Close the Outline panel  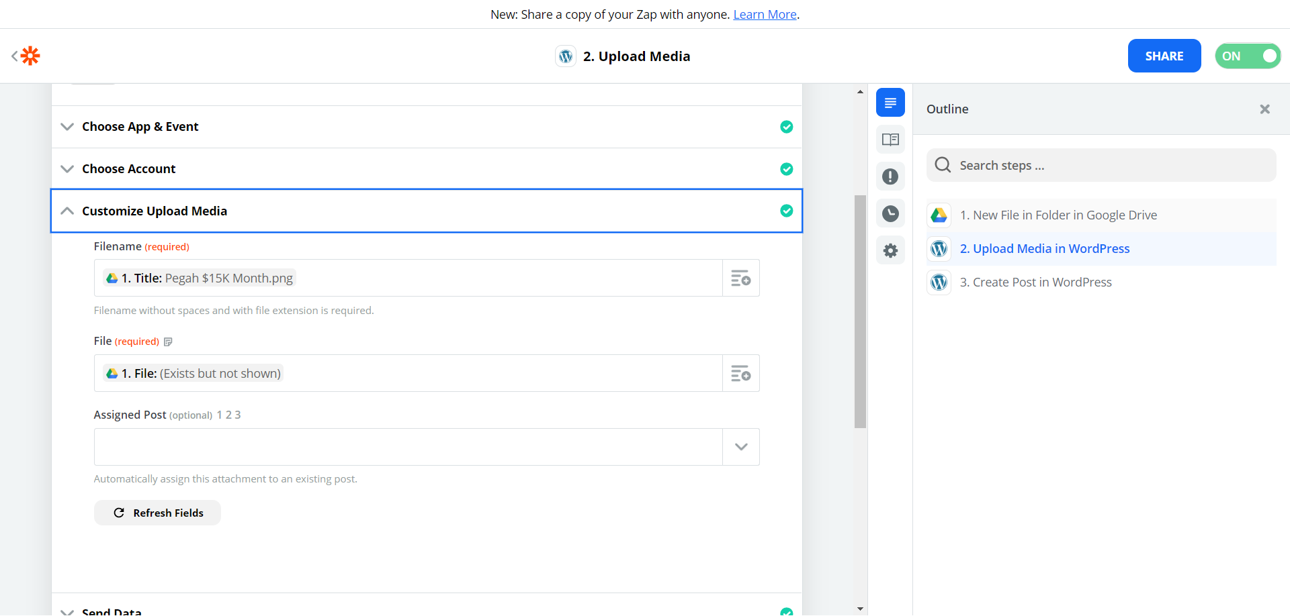coord(1264,109)
